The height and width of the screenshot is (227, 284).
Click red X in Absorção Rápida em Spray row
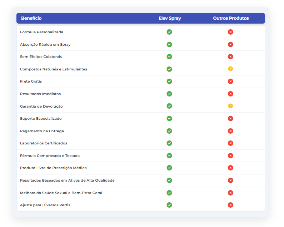coord(230,44)
